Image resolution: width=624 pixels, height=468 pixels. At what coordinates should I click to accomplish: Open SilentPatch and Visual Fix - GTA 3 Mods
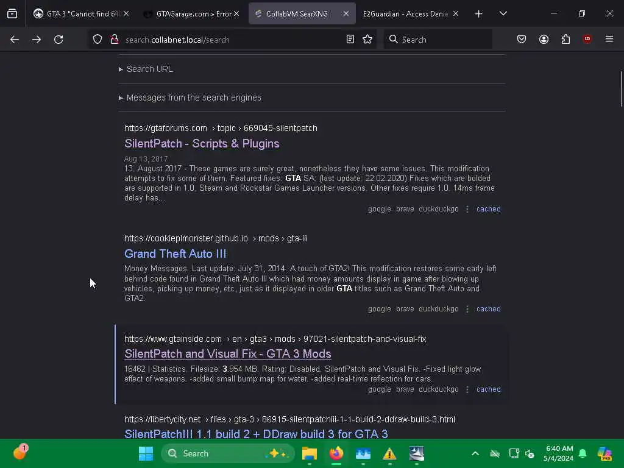228,354
